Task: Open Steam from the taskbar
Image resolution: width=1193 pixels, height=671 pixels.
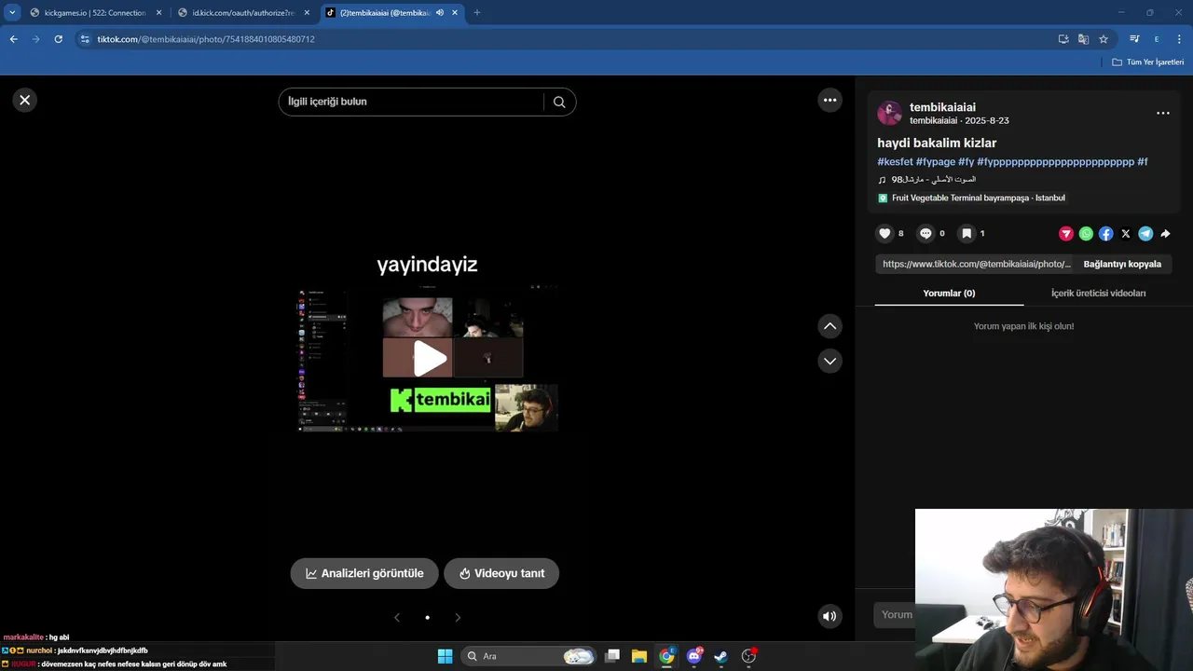Action: [x=721, y=656]
